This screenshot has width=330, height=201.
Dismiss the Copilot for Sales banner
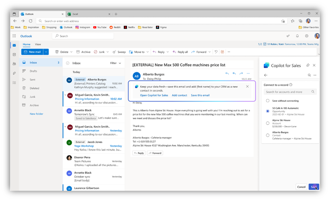coord(247,87)
